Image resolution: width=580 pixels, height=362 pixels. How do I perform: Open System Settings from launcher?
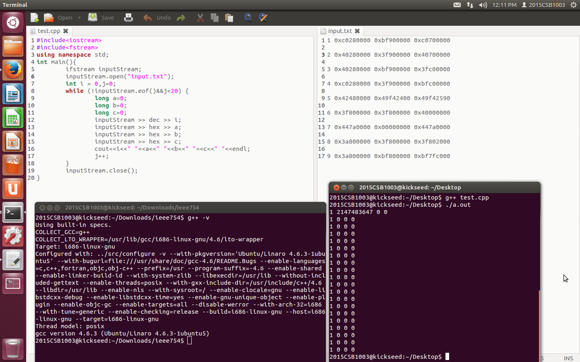[x=13, y=236]
